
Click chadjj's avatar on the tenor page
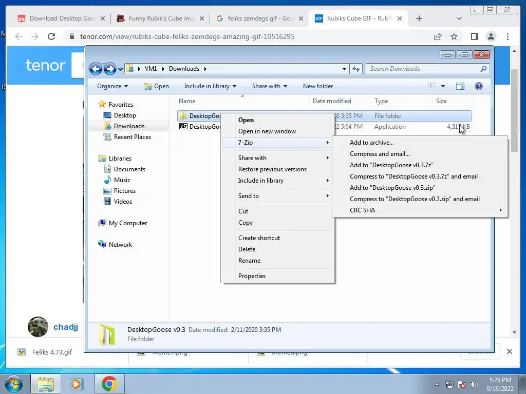coord(38,327)
